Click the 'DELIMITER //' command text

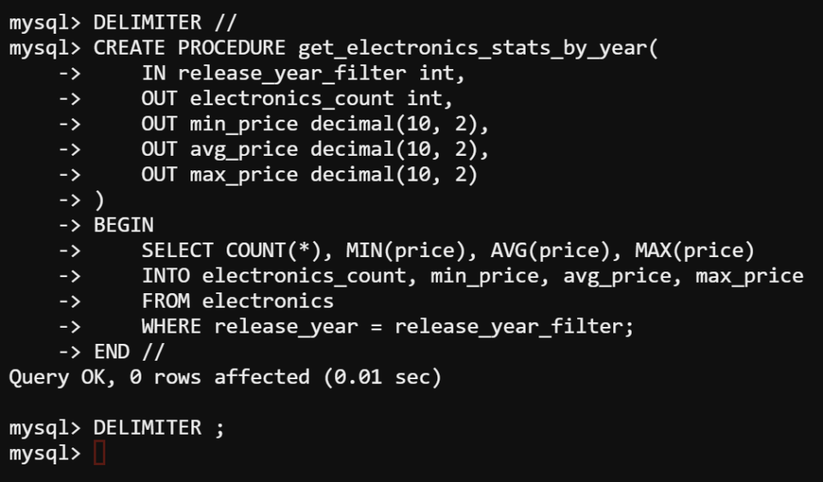pyautogui.click(x=166, y=22)
